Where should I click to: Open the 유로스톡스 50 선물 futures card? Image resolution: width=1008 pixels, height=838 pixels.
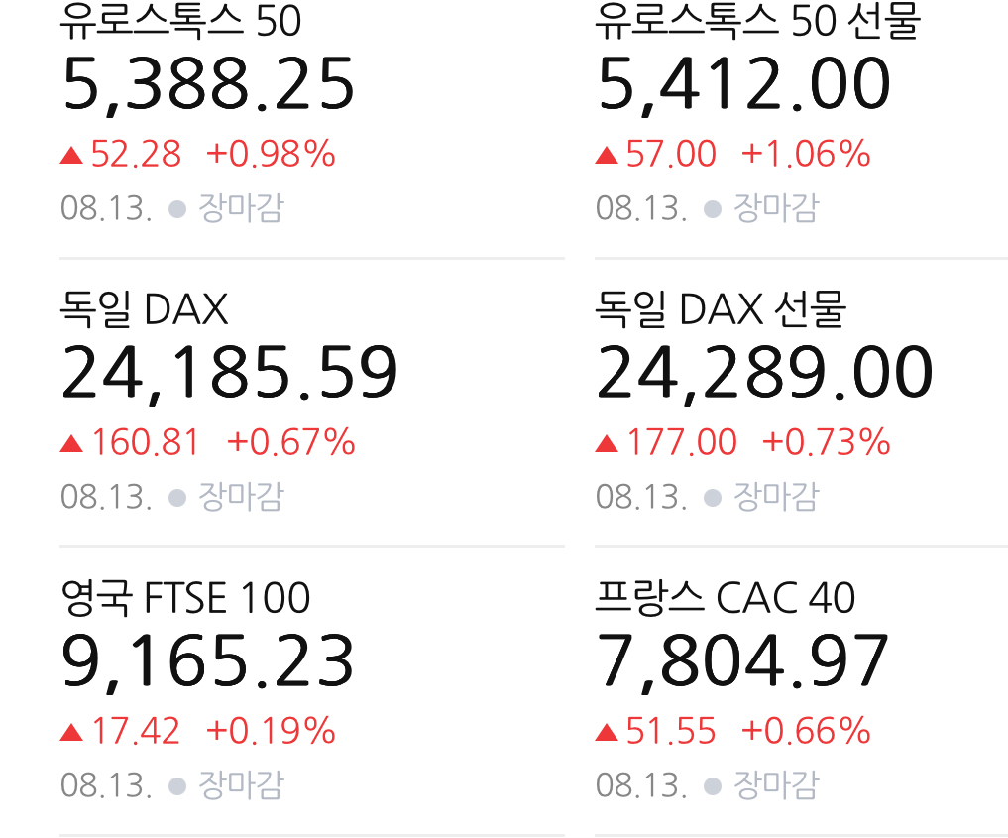click(801, 122)
